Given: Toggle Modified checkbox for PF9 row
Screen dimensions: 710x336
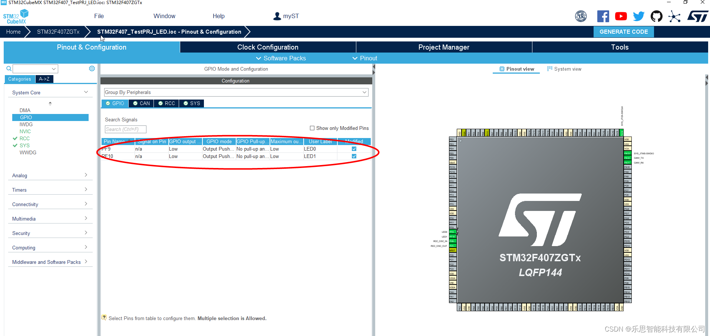Looking at the screenshot, I should [x=354, y=149].
